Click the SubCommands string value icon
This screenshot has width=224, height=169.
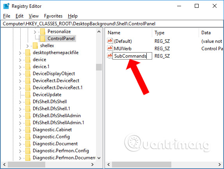coord(110,56)
